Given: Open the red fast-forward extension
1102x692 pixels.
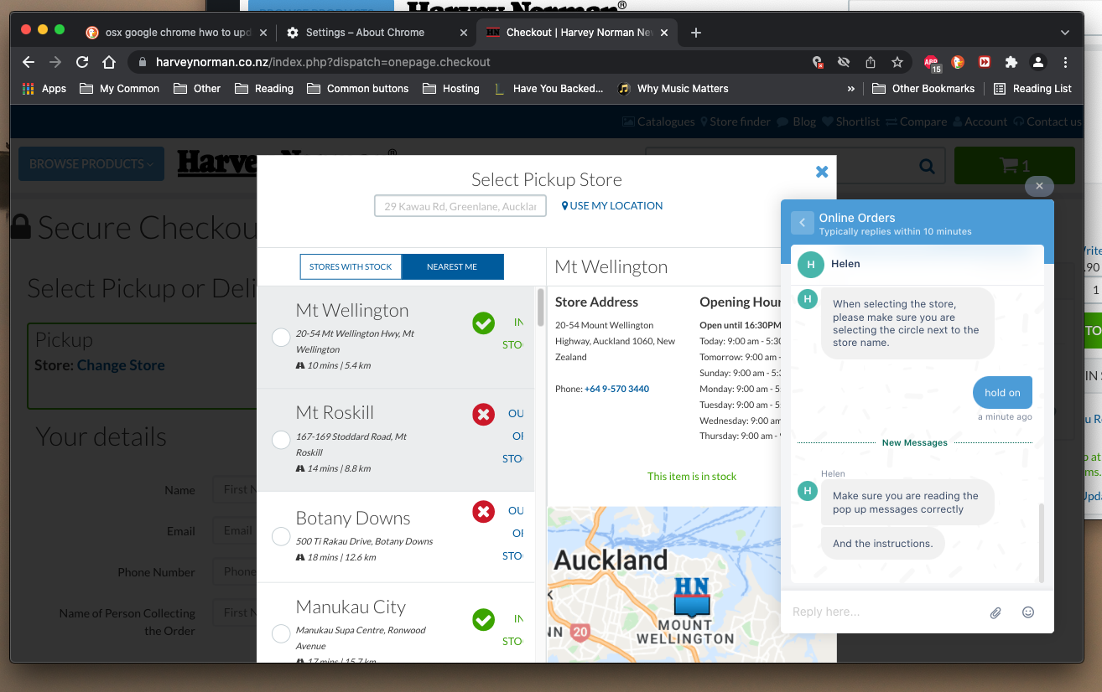Looking at the screenshot, I should (x=985, y=62).
